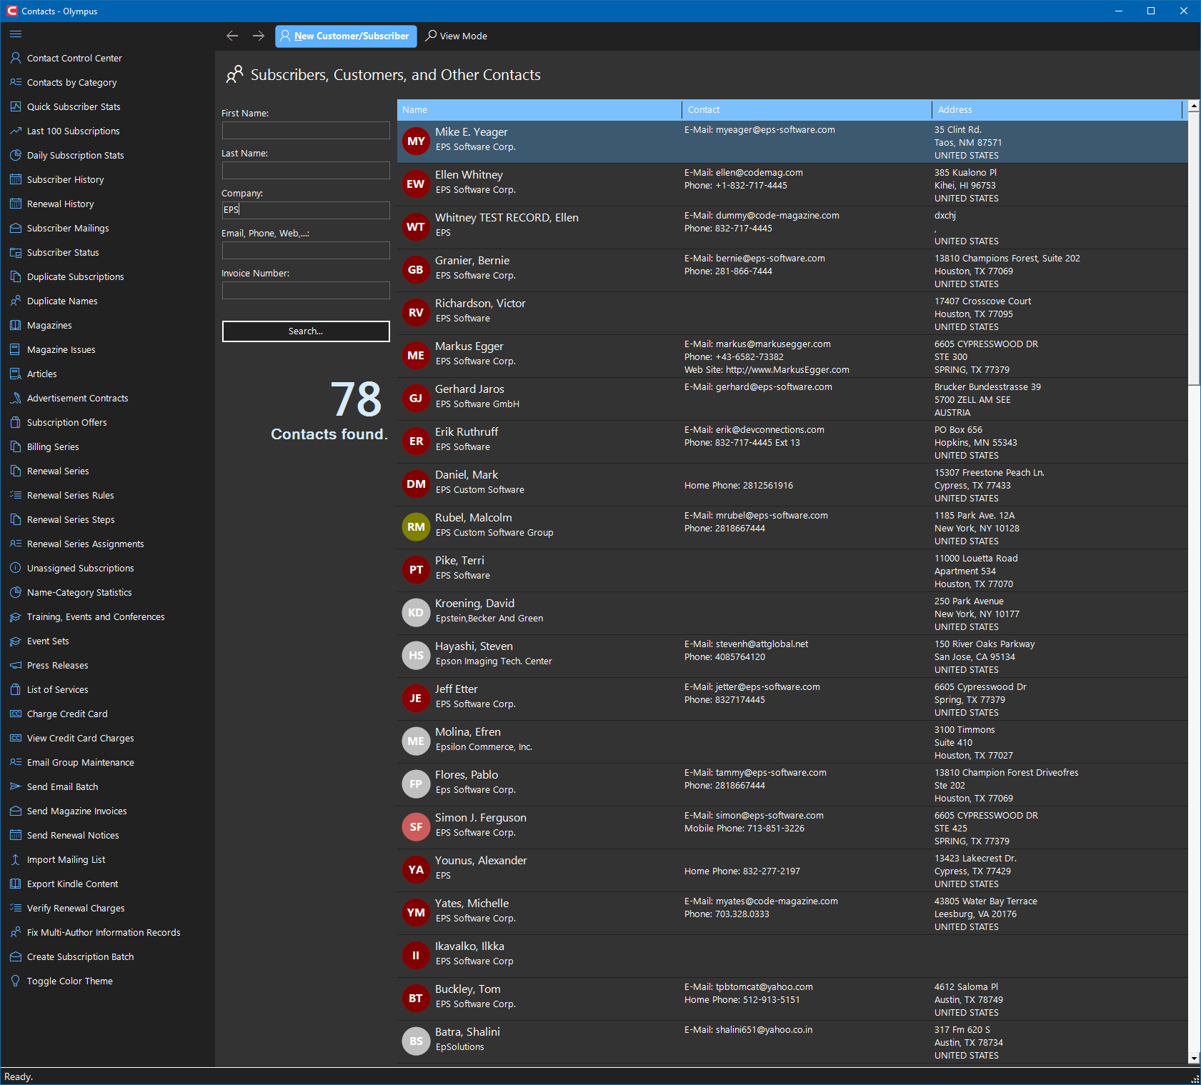Viewport: 1201px width, 1085px height.
Task: Click the GB avatar for Granier, Bernie
Action: 416,270
